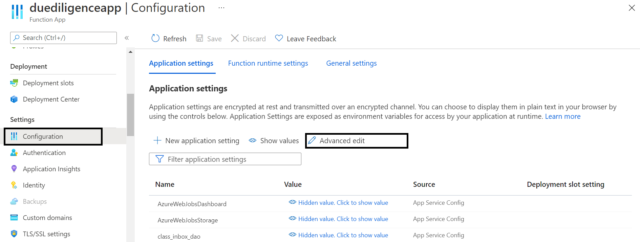Reveal hidden value for AzureWebJobsDashboard

tap(343, 203)
